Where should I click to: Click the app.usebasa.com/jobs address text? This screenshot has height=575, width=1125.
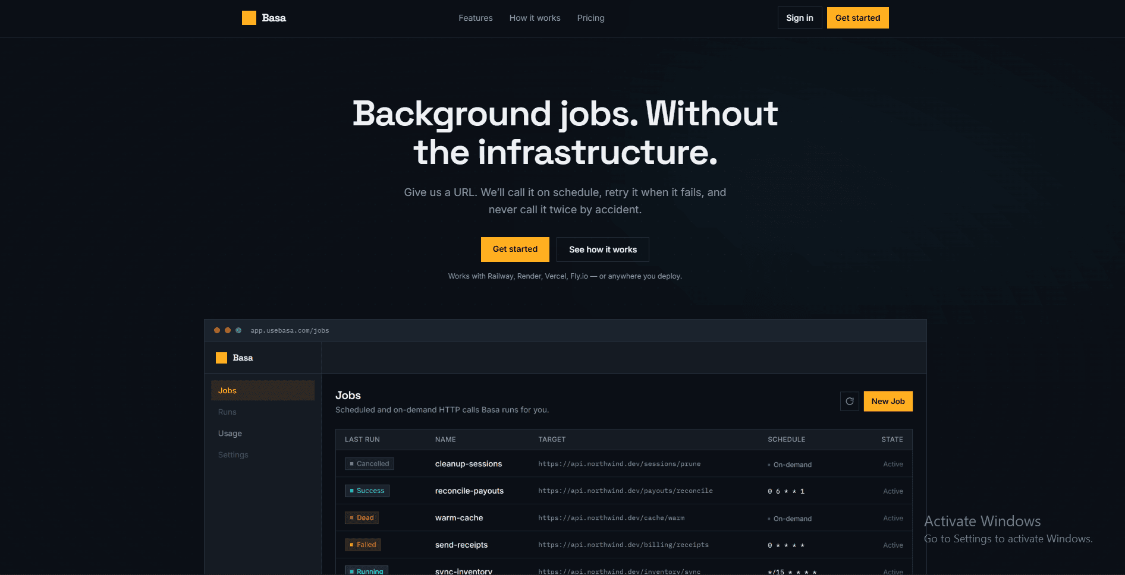tap(290, 330)
